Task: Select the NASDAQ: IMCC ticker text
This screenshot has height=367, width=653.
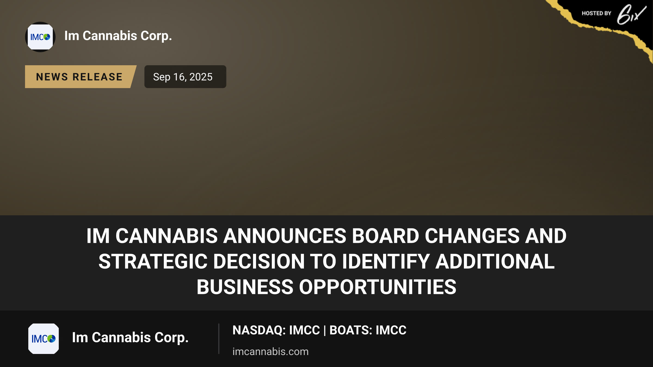Action: 276,330
